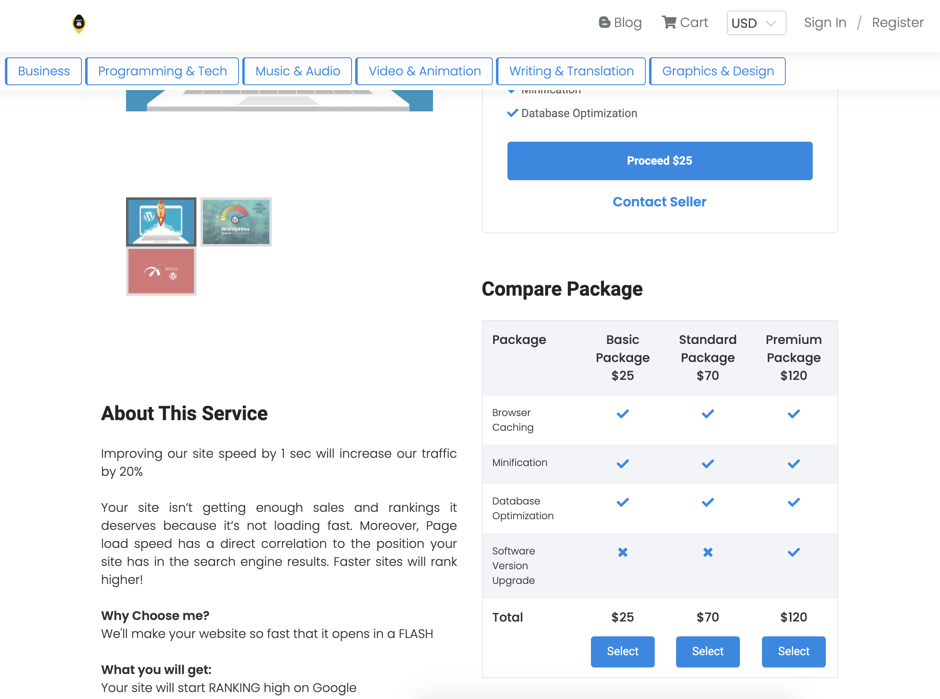Open the Contact Seller link
This screenshot has width=940, height=699.
(659, 202)
